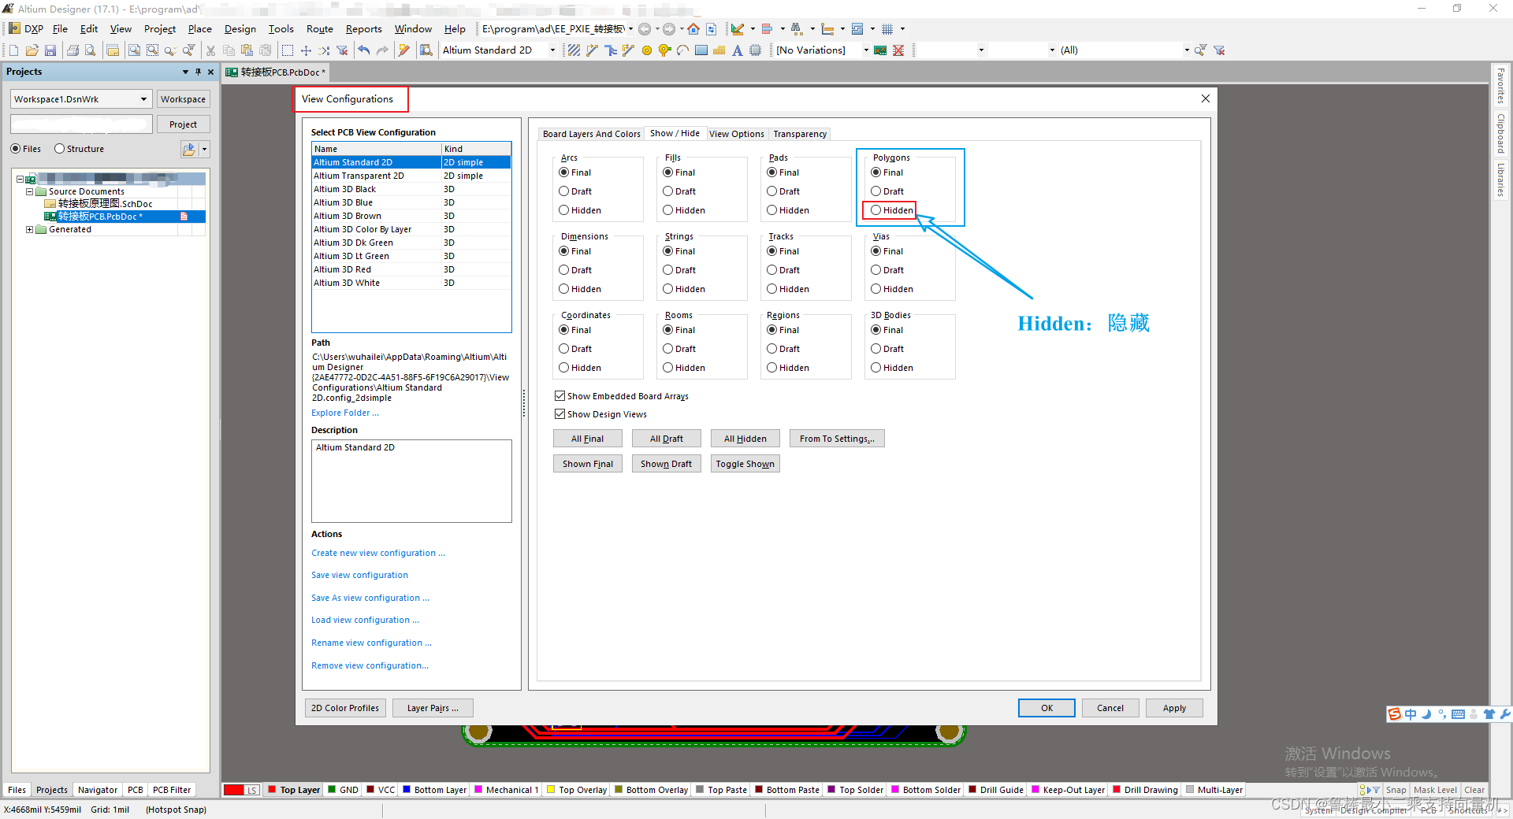Select Draft for Pads
The width and height of the screenshot is (1513, 819).
pyautogui.click(x=771, y=191)
